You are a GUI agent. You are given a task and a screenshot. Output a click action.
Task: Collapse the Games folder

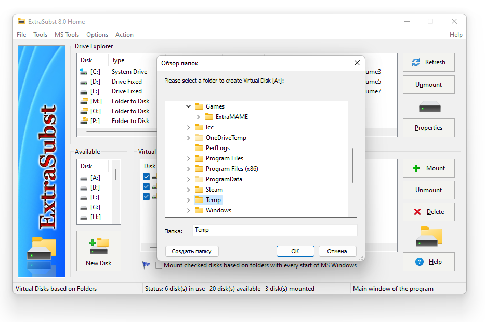pyautogui.click(x=188, y=106)
